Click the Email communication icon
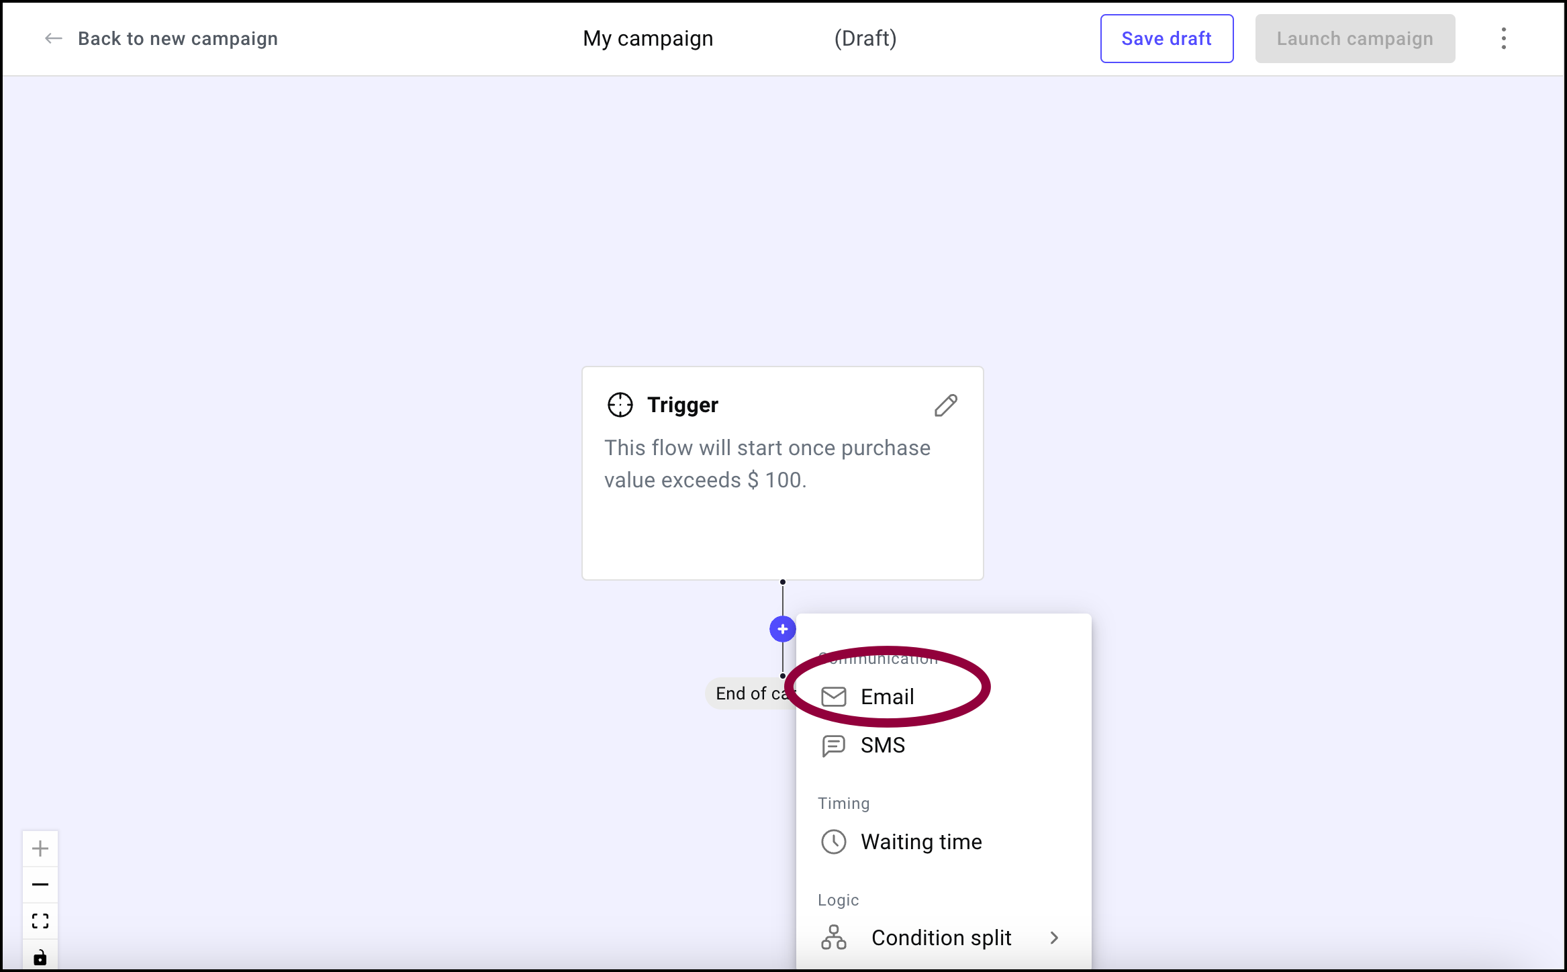Image resolution: width=1567 pixels, height=972 pixels. (x=833, y=697)
